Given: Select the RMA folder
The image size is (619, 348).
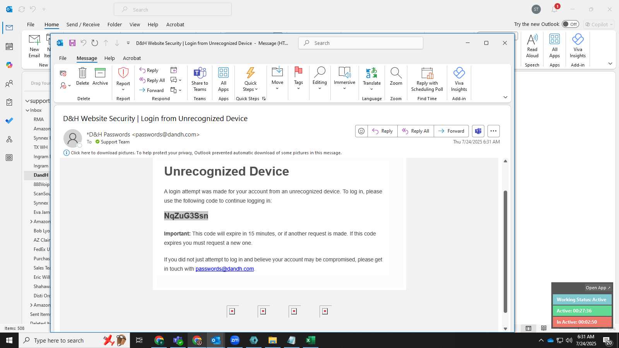Looking at the screenshot, I should pos(39,119).
